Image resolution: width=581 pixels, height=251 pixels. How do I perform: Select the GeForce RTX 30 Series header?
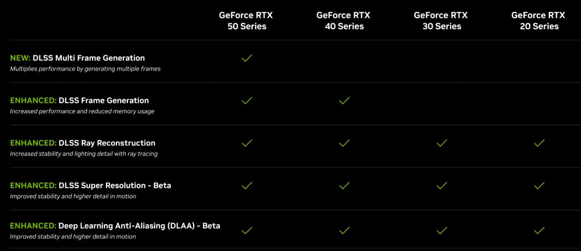[x=441, y=21]
